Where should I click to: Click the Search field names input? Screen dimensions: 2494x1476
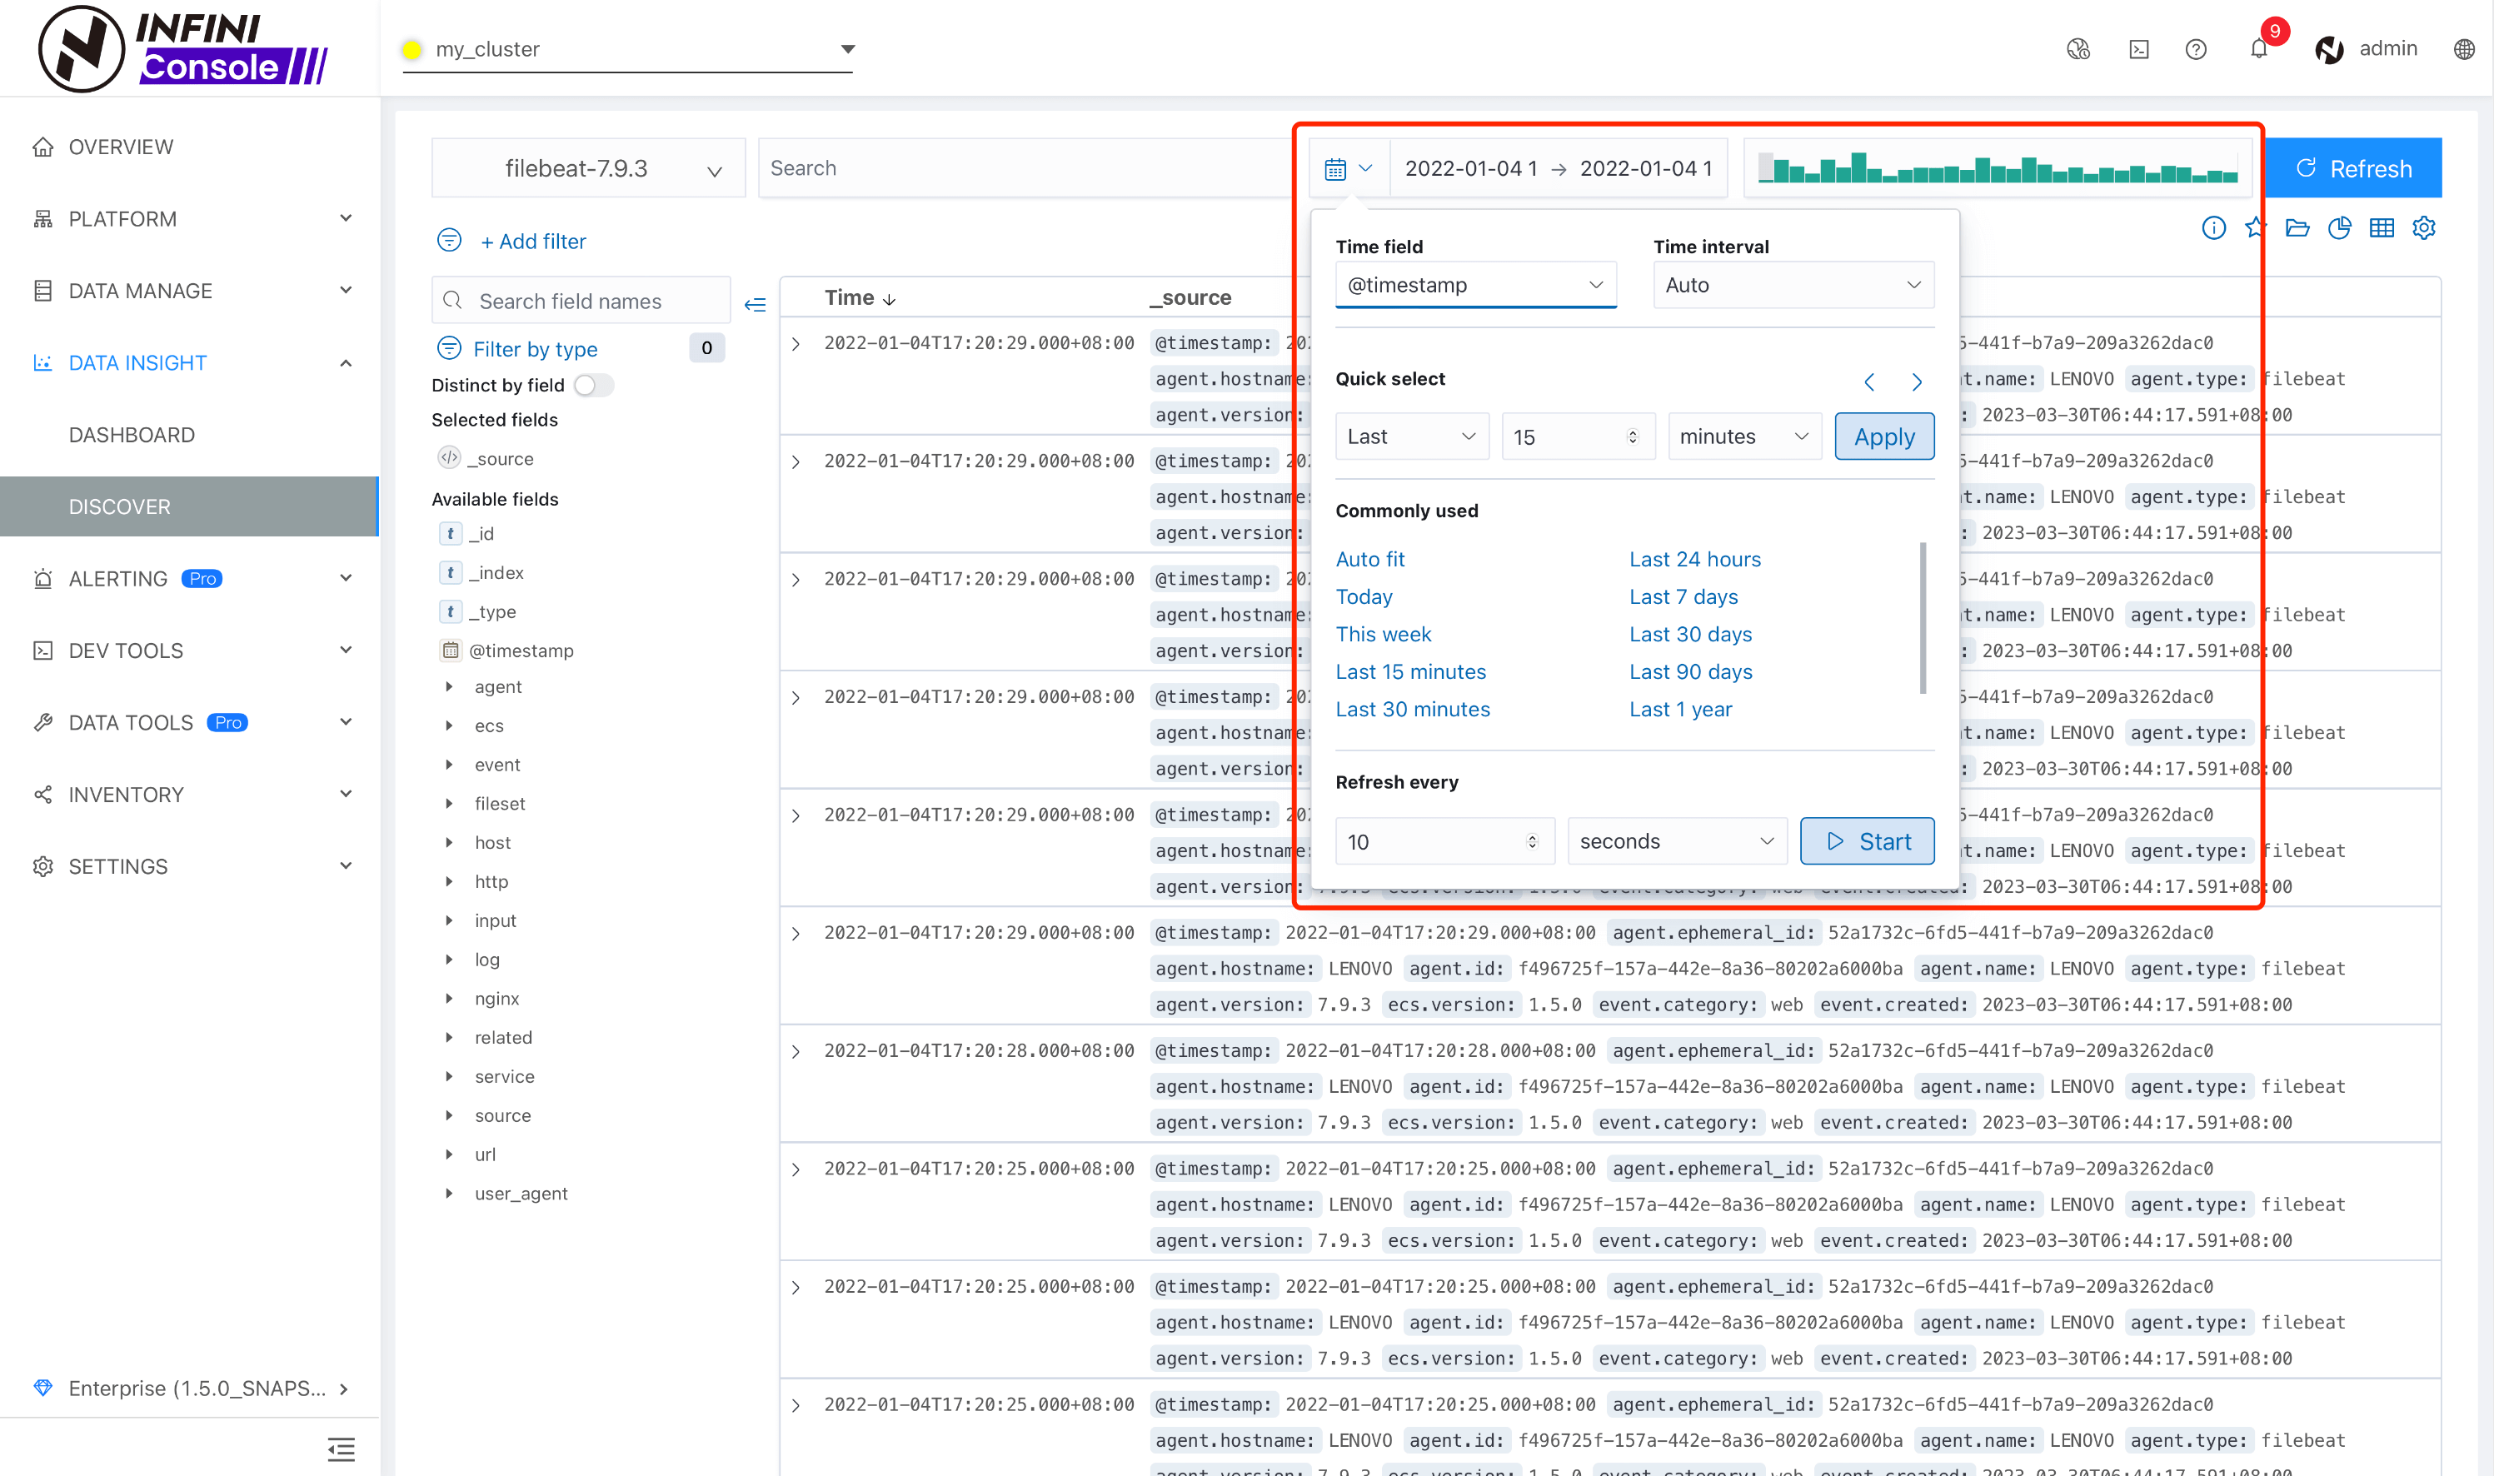(x=581, y=302)
